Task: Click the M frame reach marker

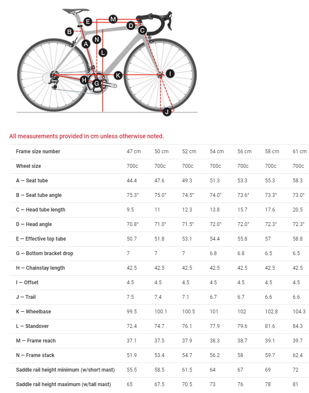Action: click(113, 19)
